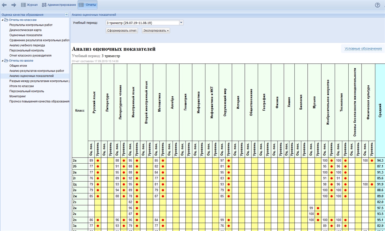Screen dimensions: 385x231
Task: Click the class 2д row label
Action: (x=80, y=184)
